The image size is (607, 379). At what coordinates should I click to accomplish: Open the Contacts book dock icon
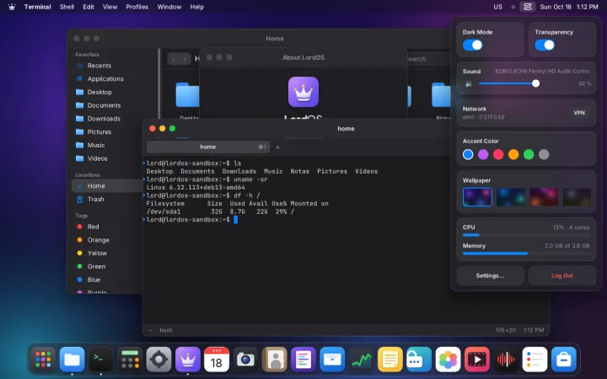point(275,360)
